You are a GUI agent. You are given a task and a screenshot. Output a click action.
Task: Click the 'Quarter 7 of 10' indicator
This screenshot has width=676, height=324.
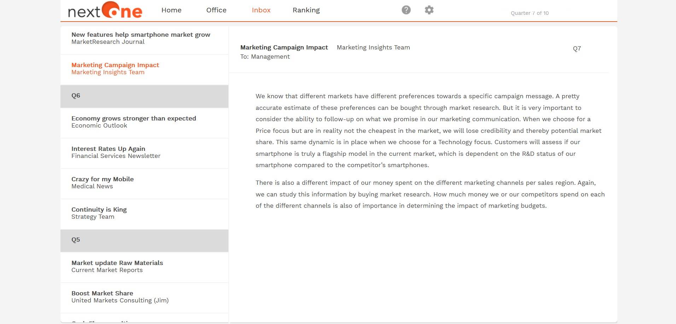pyautogui.click(x=530, y=13)
